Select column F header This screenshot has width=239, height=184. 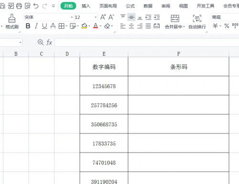[179, 54]
